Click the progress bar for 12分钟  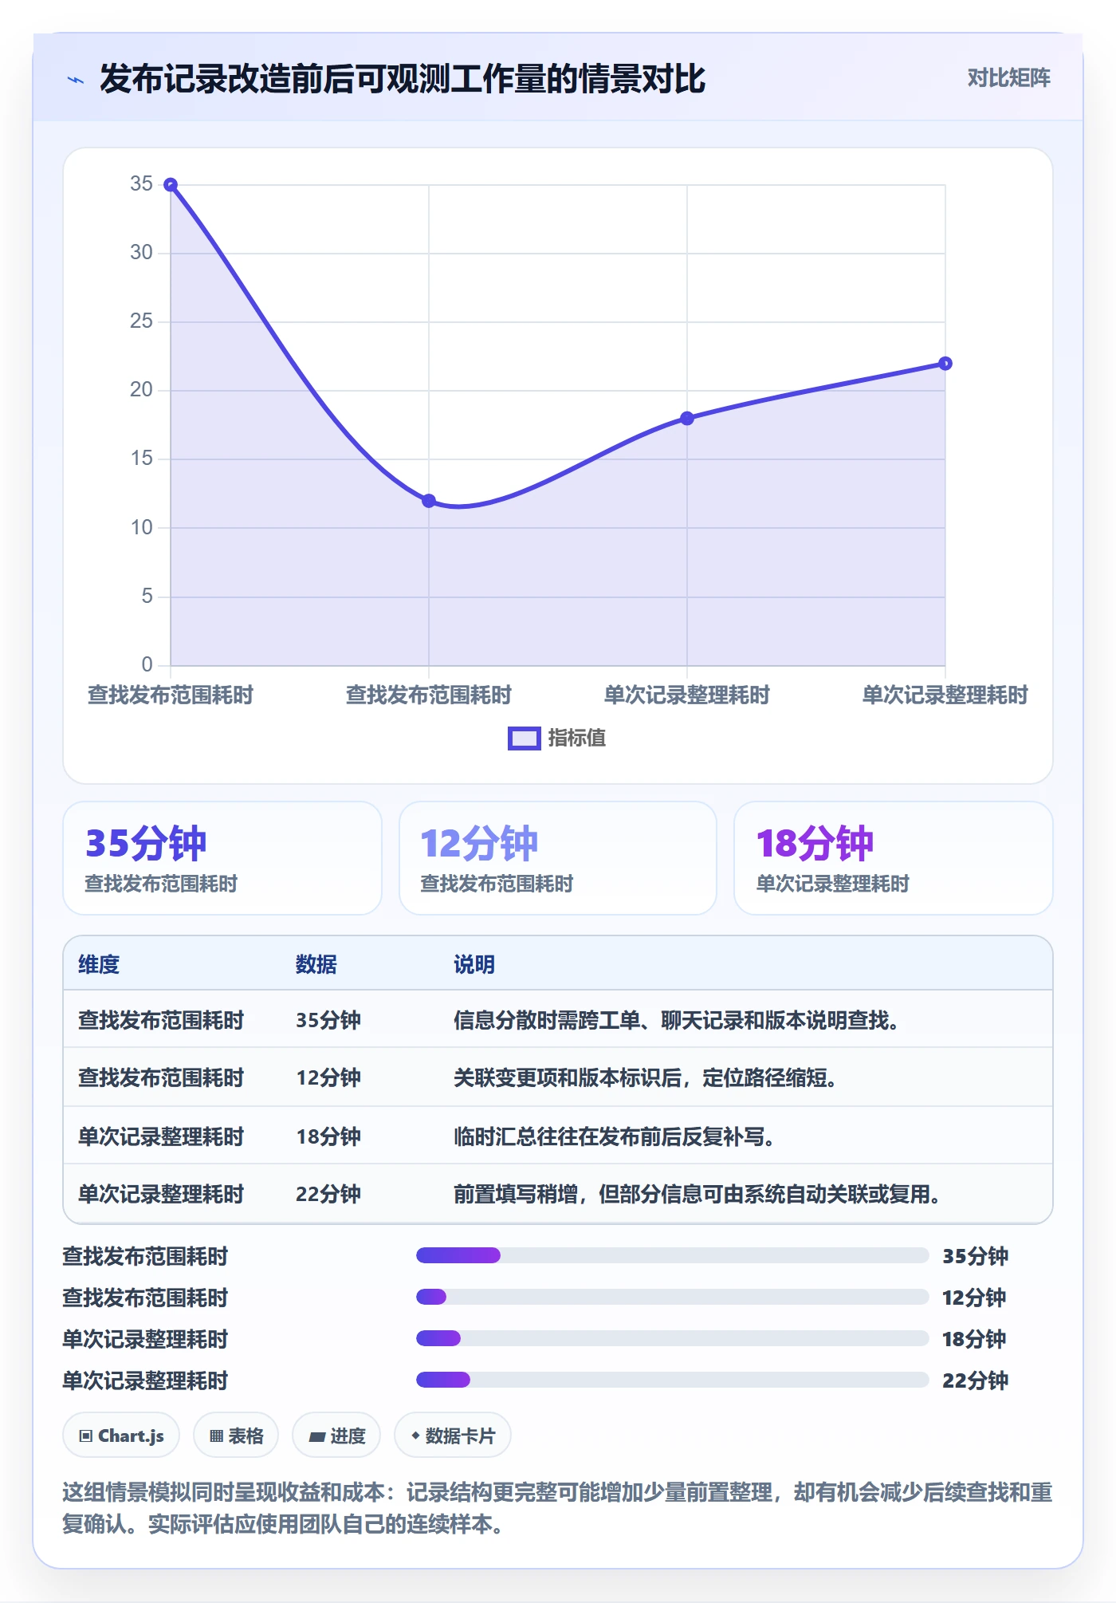point(673,1297)
